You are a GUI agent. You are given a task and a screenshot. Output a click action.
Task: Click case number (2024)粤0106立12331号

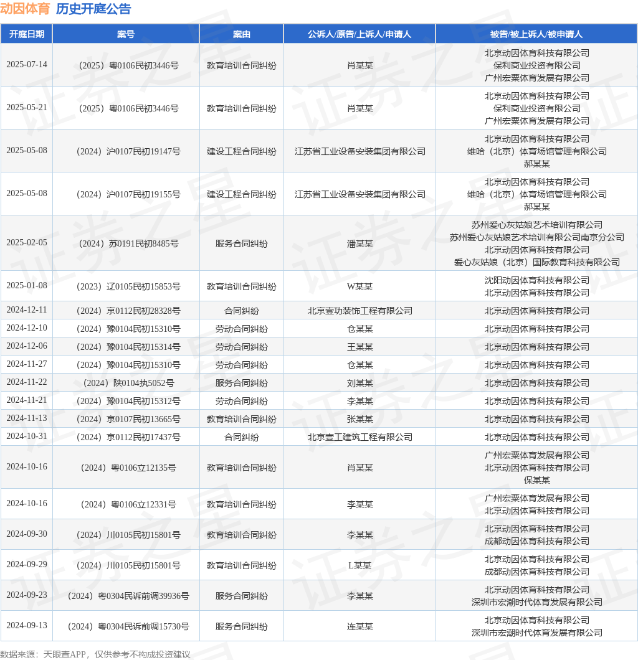(128, 504)
